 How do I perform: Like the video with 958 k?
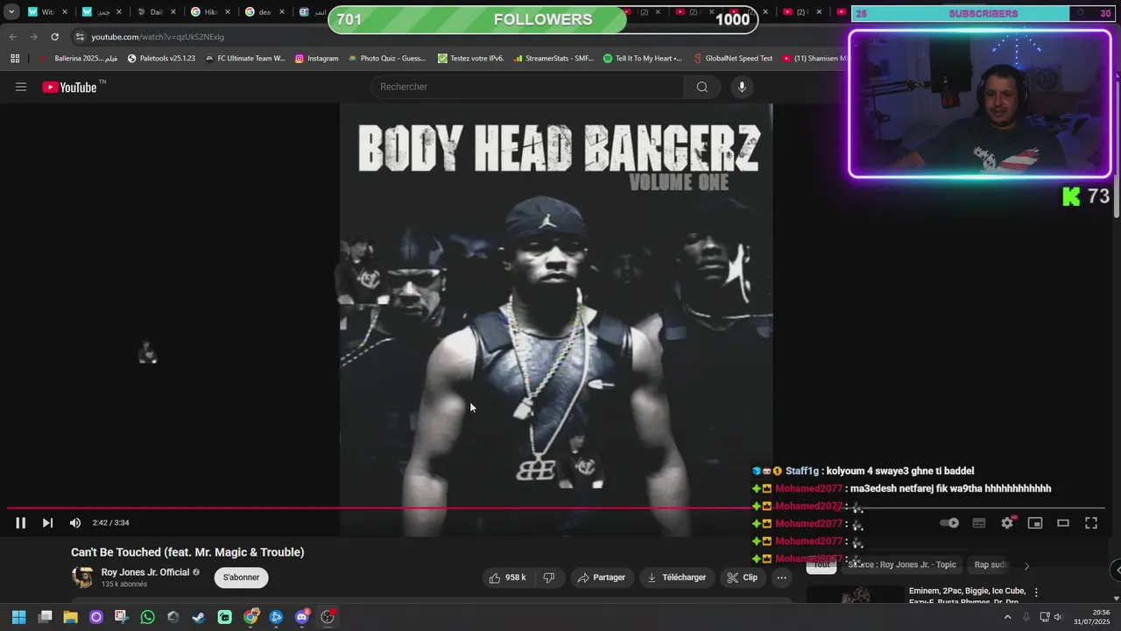pos(508,578)
